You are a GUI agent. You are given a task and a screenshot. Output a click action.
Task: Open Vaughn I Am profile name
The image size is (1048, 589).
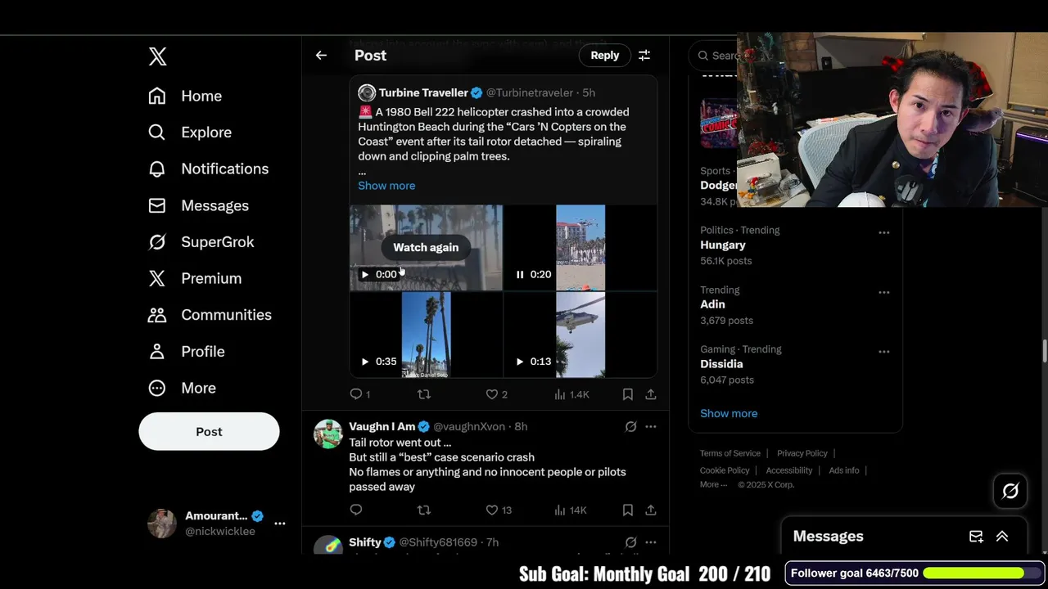point(382,426)
